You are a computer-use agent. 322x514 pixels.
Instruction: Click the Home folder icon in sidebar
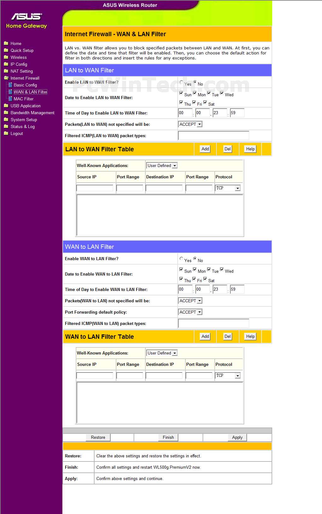6,43
